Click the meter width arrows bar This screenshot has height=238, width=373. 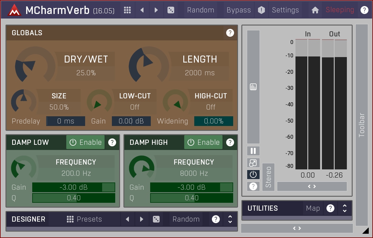point(312,186)
